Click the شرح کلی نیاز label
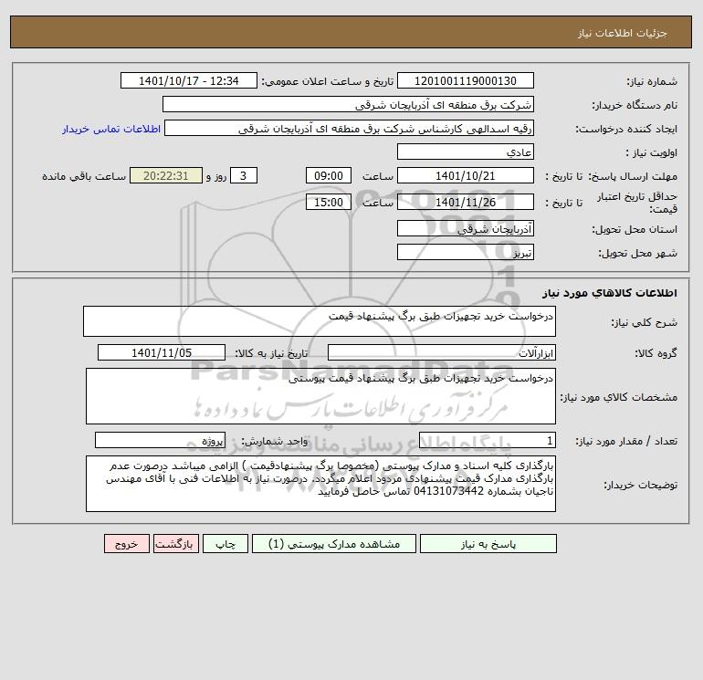 click(x=645, y=322)
